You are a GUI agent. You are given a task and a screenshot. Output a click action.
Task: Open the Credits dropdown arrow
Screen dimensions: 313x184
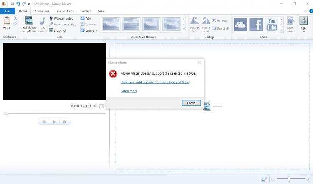pos(97,30)
